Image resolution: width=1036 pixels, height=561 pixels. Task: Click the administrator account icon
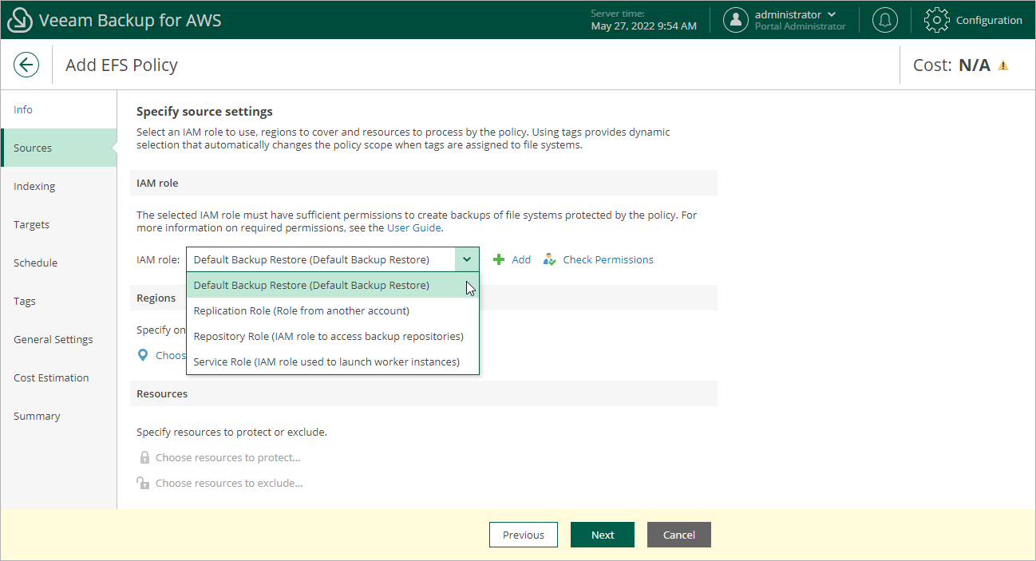(x=735, y=19)
